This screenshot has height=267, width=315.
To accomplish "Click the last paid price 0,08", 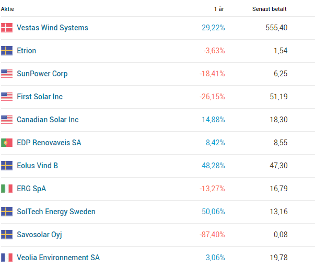I will tap(281, 235).
